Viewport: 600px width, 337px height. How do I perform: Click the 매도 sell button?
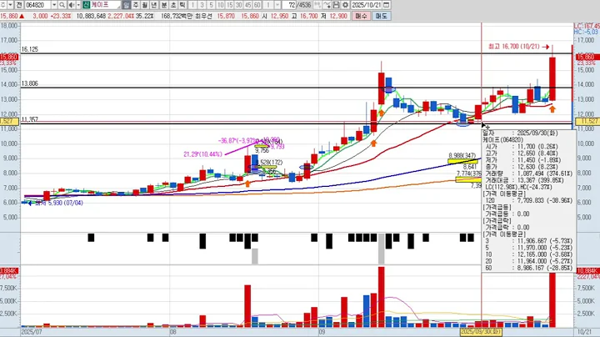381,16
